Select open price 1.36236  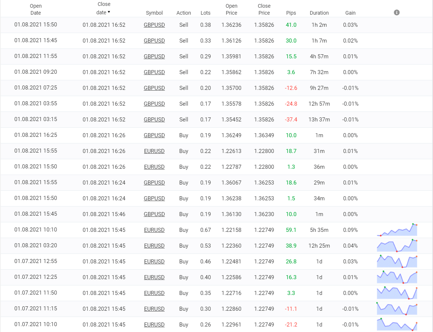click(231, 25)
